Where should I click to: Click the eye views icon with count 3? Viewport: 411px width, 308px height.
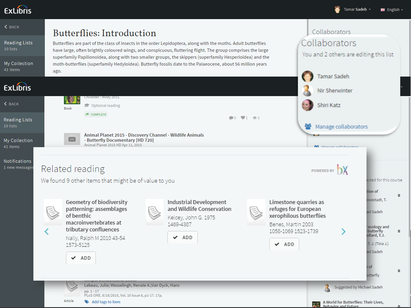255,118
